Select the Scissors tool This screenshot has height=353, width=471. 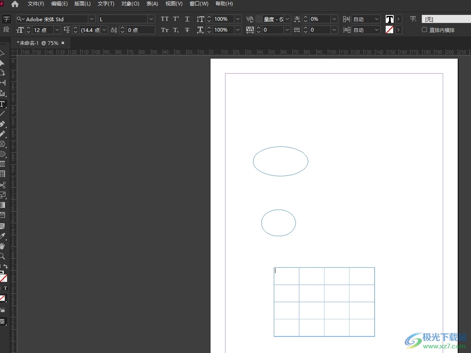click(x=2, y=185)
